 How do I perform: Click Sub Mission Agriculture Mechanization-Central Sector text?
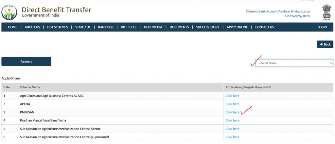(x=60, y=129)
